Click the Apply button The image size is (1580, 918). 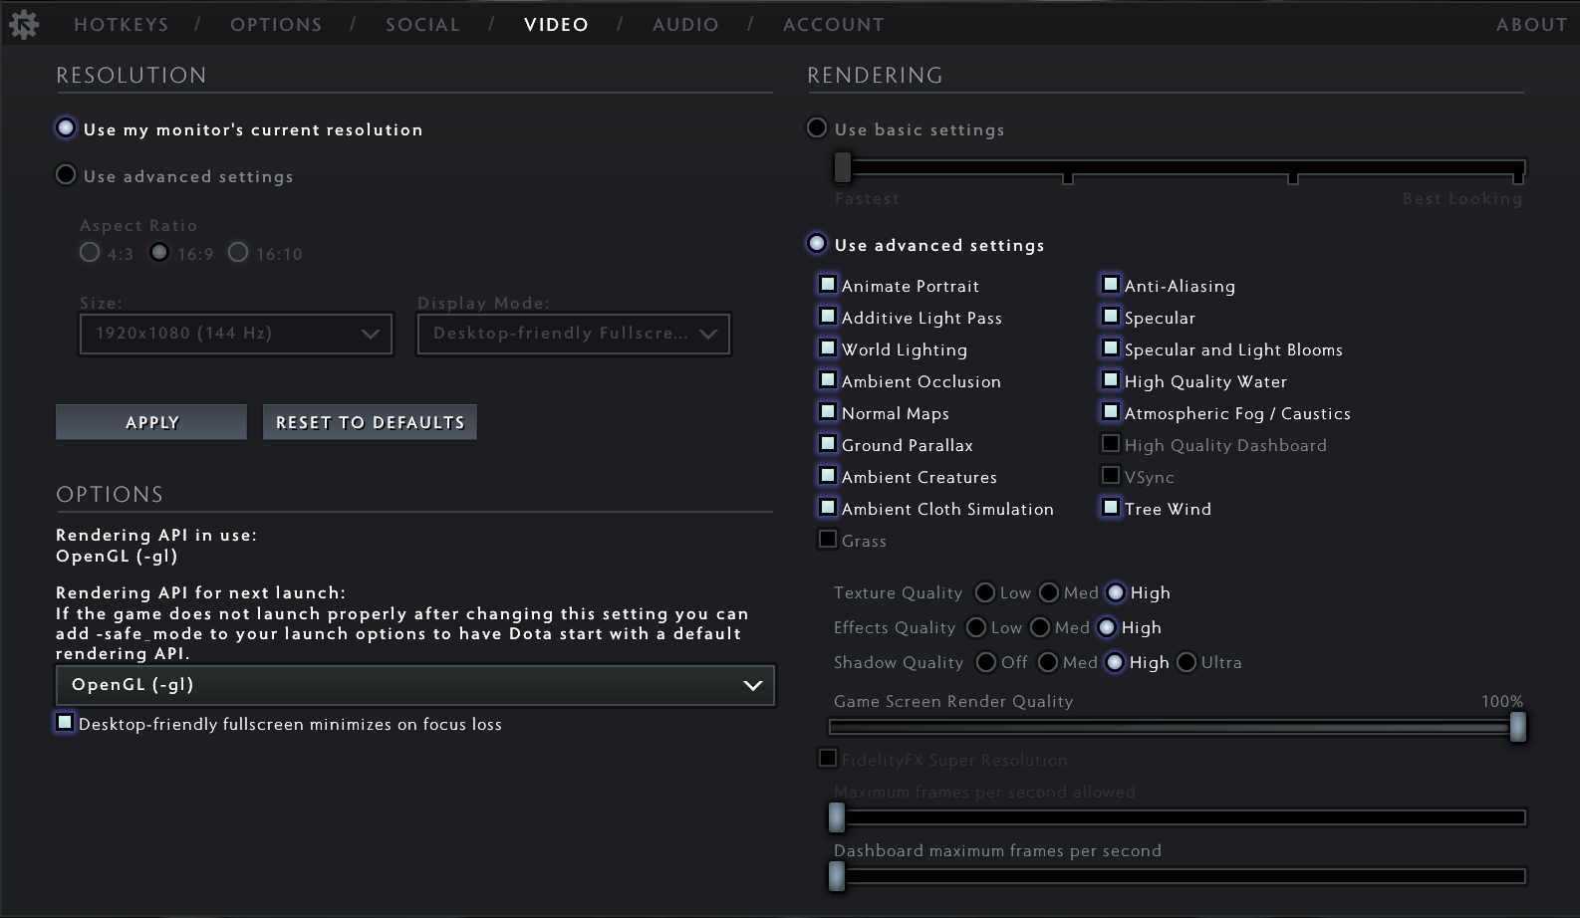click(151, 422)
